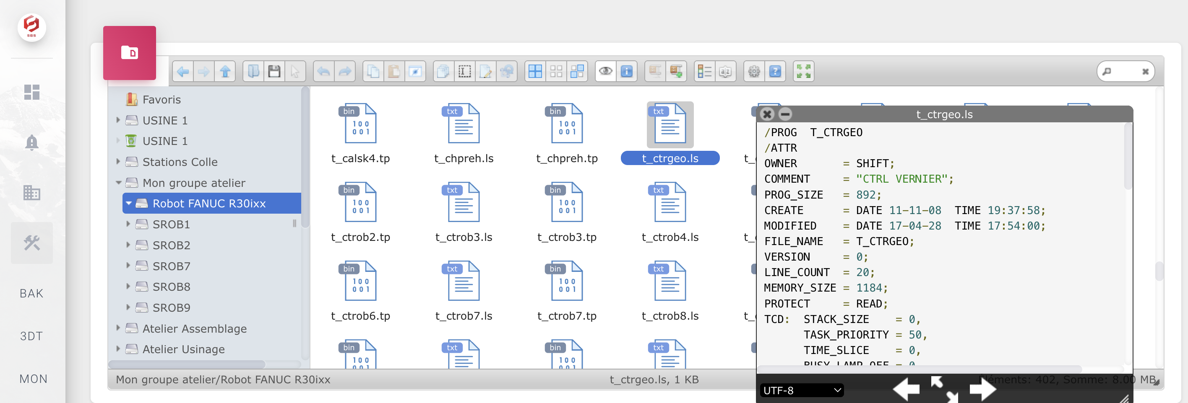Go forward with the toolbar right arrow
Image resolution: width=1188 pixels, height=403 pixels.
(x=204, y=71)
